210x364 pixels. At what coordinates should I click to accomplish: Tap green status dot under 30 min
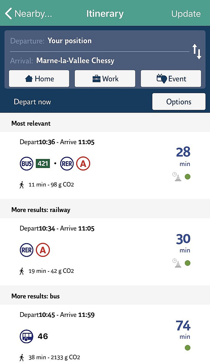pos(188,263)
